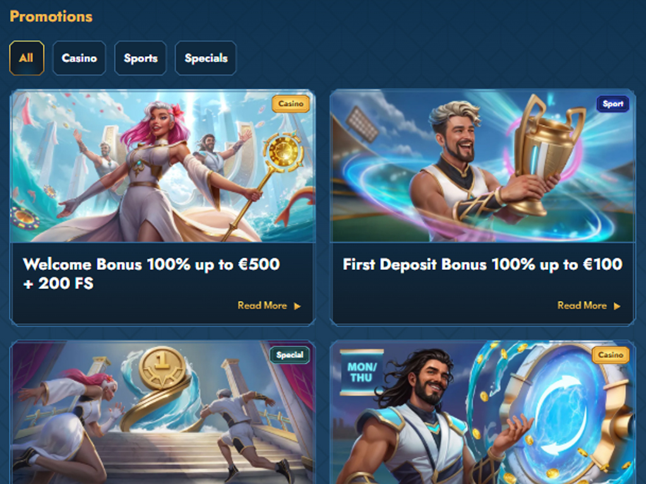This screenshot has height=484, width=646.
Task: Click Read More on First Deposit Bonus card
Action: [582, 305]
